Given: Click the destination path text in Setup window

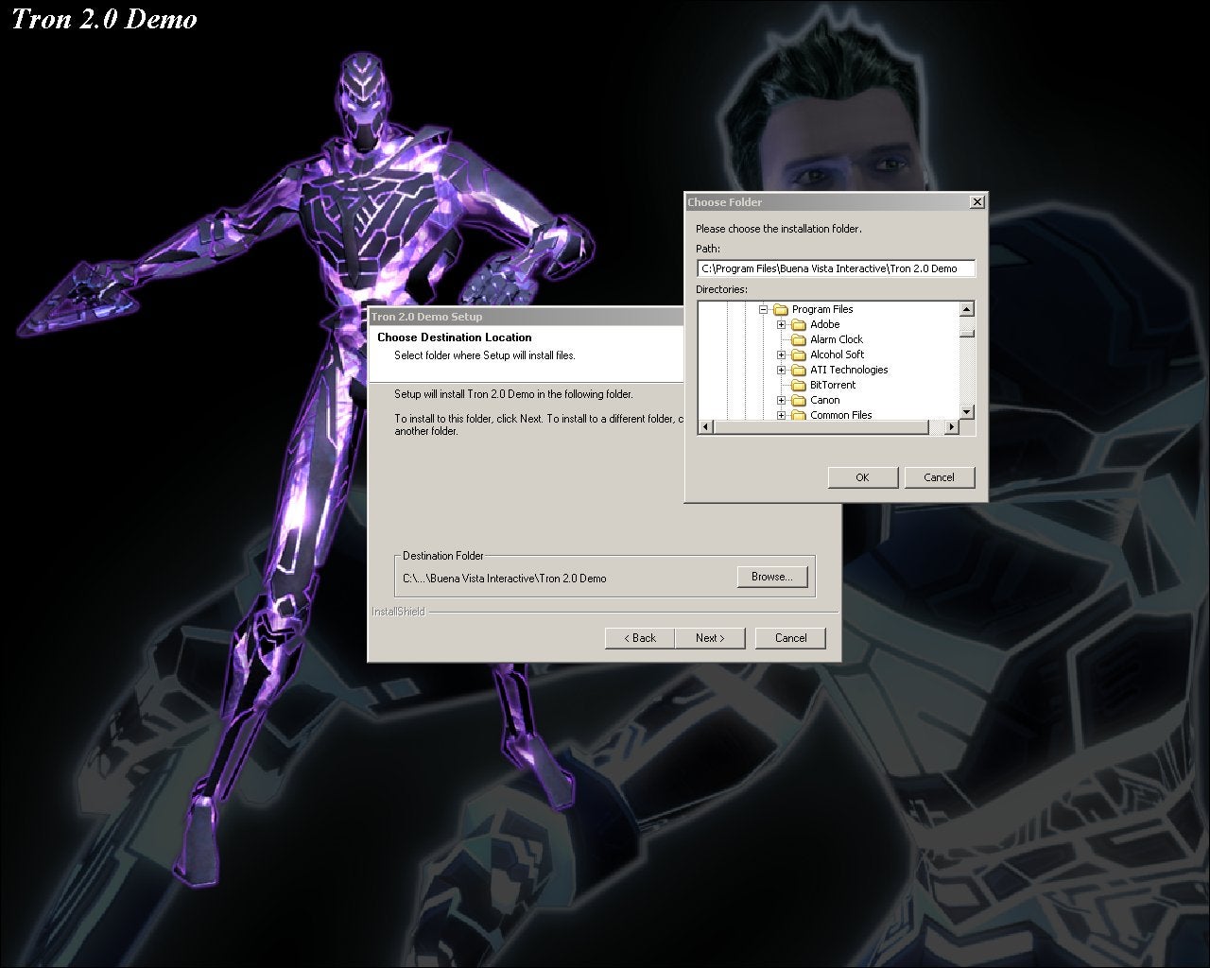Looking at the screenshot, I should [x=505, y=579].
